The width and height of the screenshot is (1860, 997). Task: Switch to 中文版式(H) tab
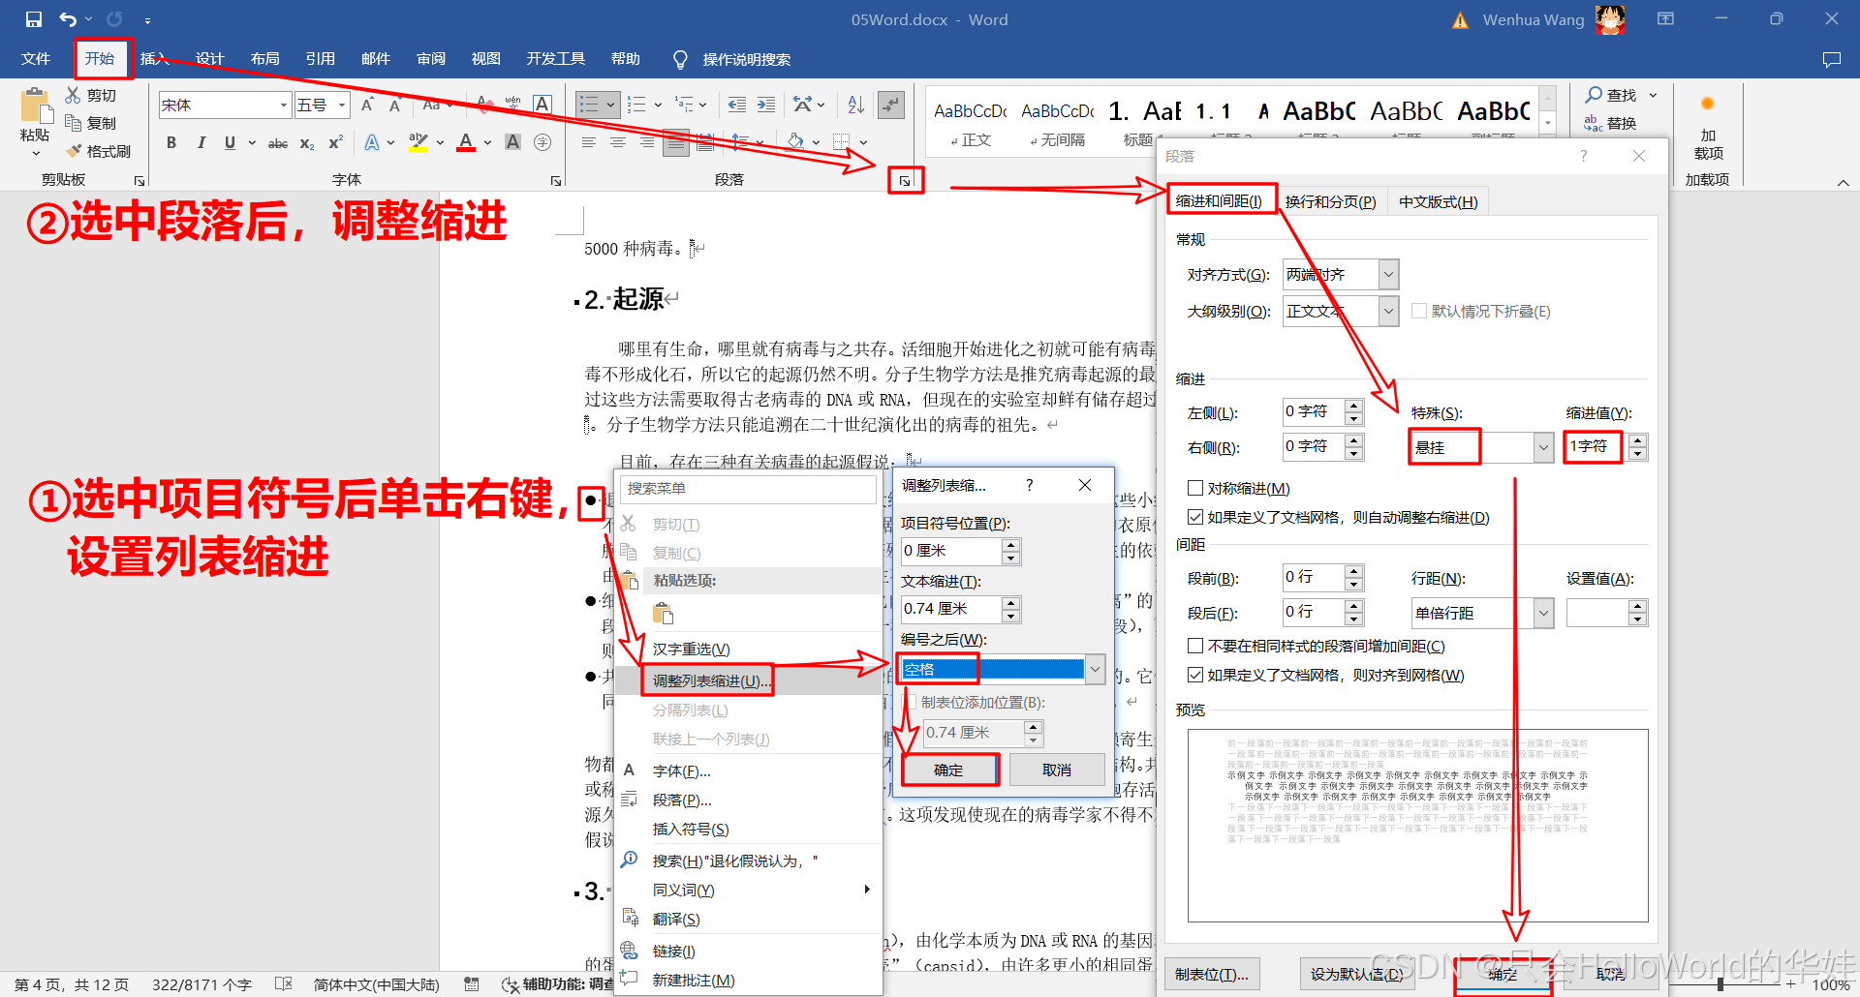pyautogui.click(x=1439, y=201)
